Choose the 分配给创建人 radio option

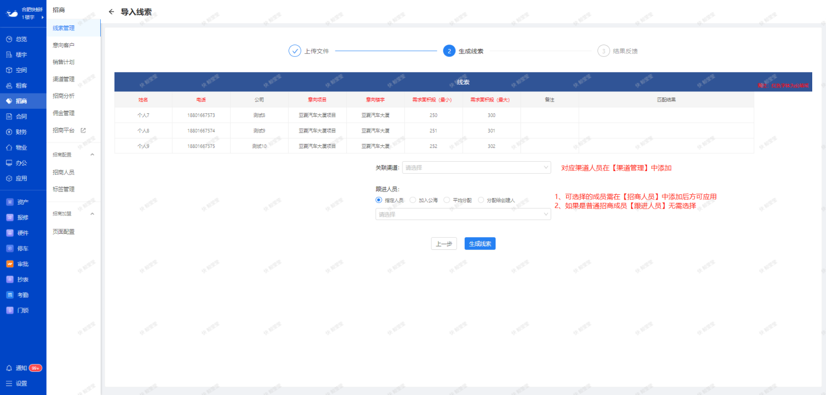point(481,200)
